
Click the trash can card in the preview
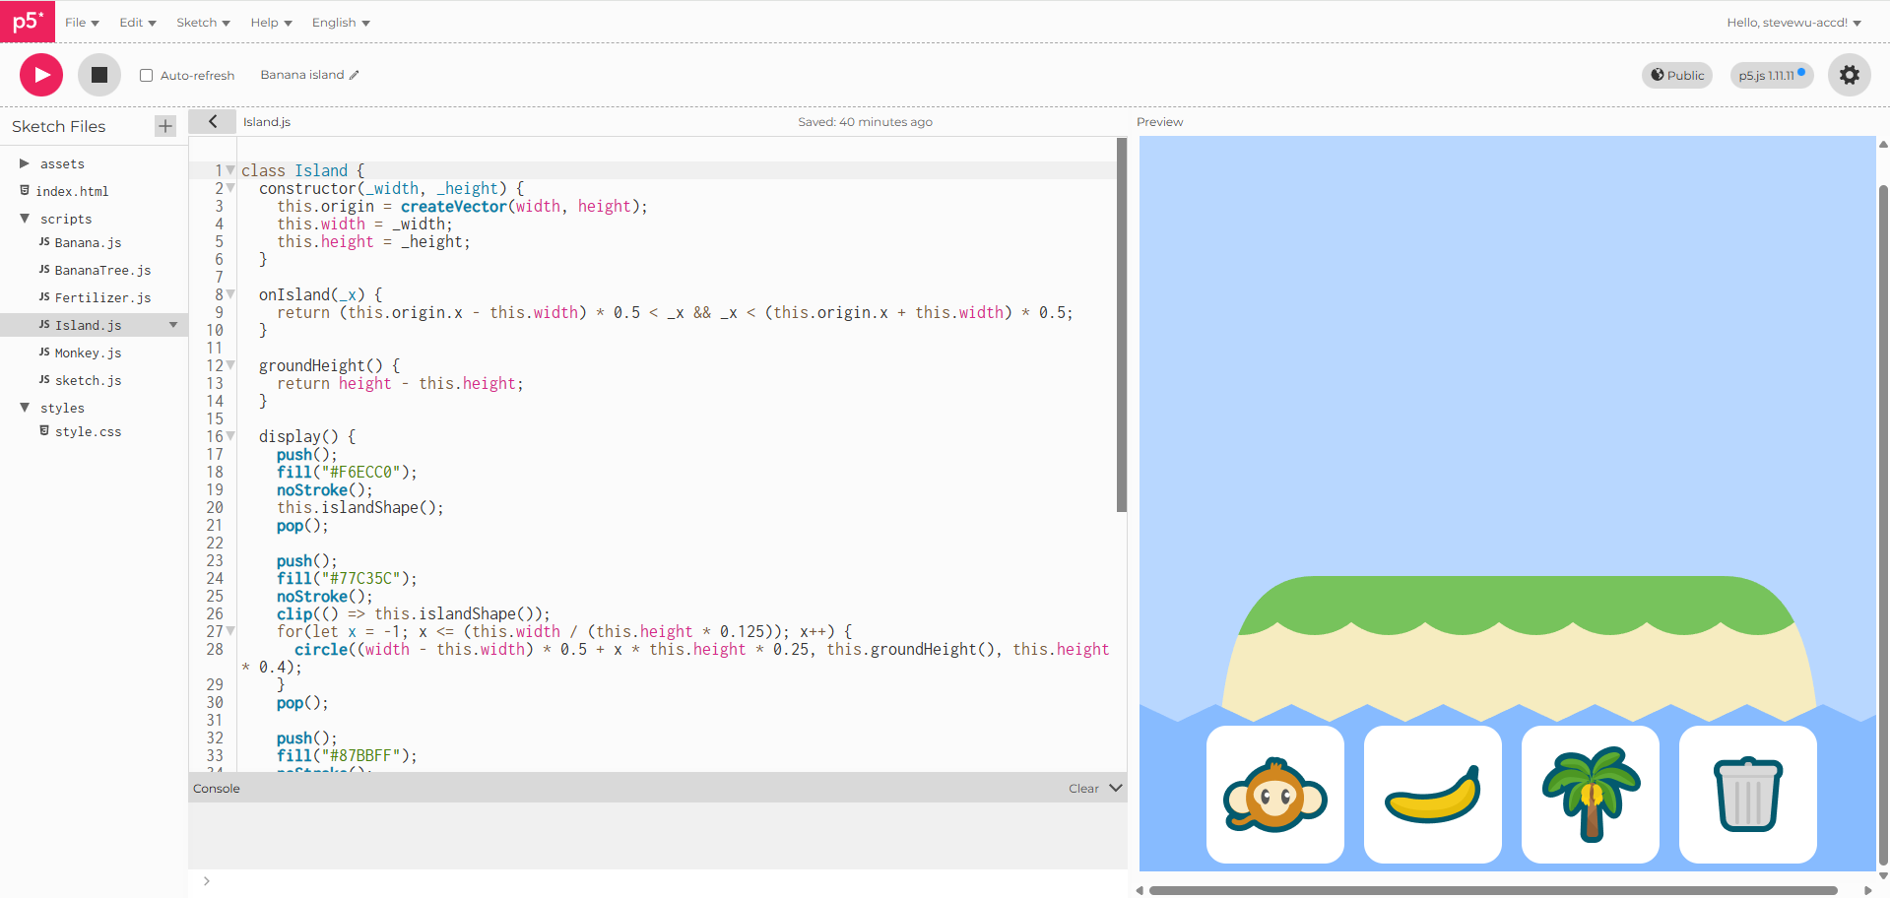(1747, 795)
